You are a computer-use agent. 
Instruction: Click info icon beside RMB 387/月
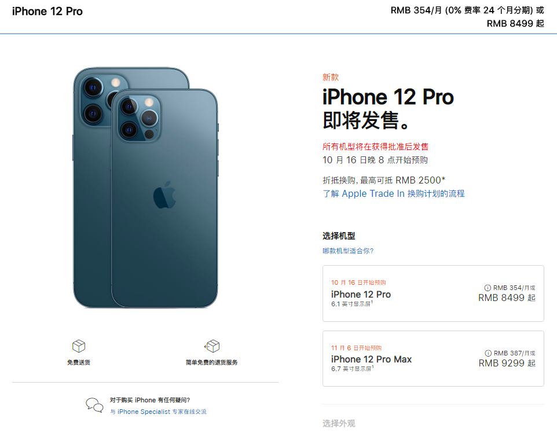(x=488, y=353)
